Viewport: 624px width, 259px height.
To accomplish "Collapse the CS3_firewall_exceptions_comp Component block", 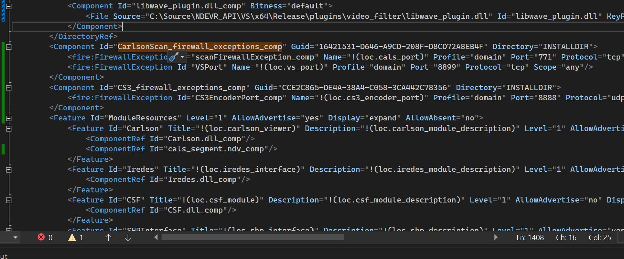I will point(9,88).
